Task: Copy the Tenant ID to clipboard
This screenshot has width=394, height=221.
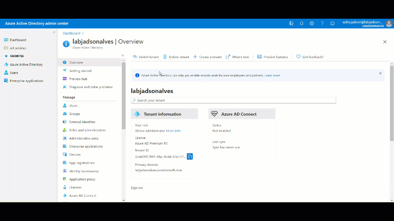Action: pos(190,157)
